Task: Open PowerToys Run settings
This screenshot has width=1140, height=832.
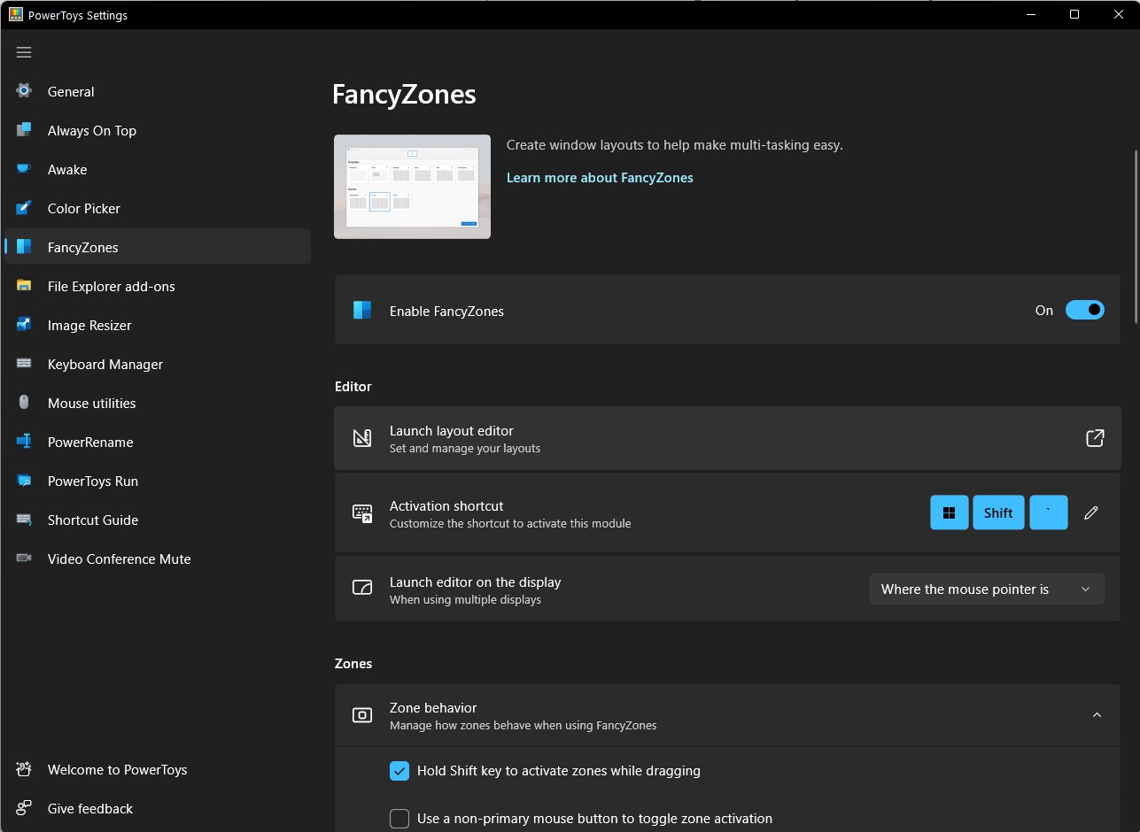Action: tap(158, 481)
